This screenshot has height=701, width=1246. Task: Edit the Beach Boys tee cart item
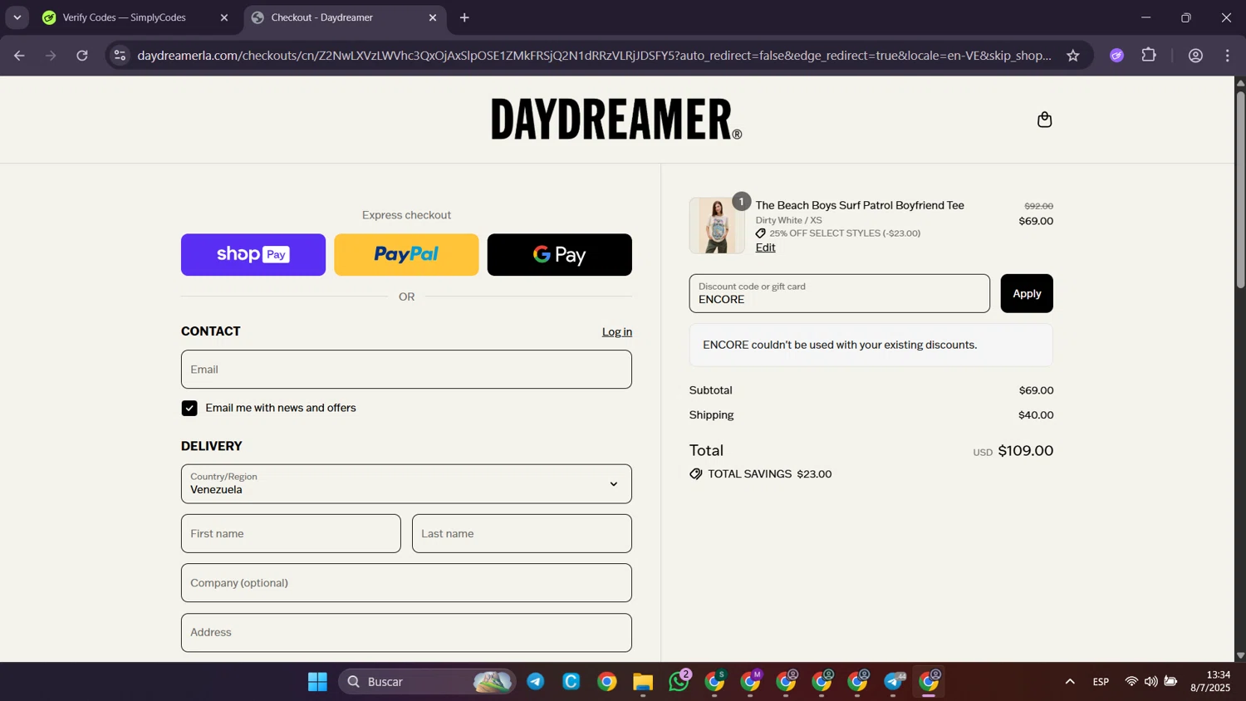[765, 248]
